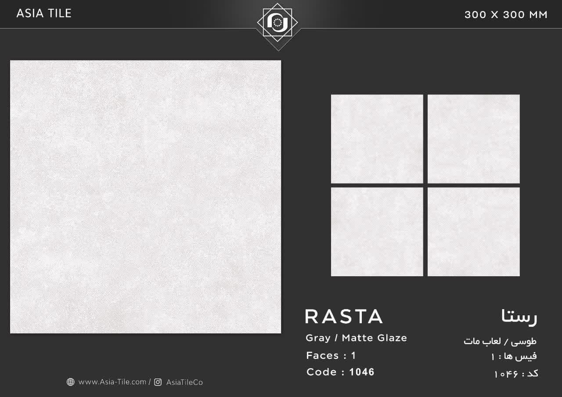
Task: Select the bottom-right tile in the four-tile layout
Action: [x=474, y=232]
